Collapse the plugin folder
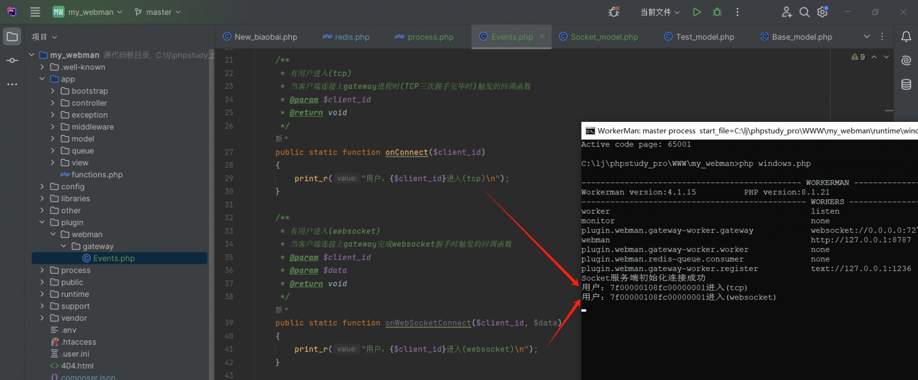The width and height of the screenshot is (918, 380). 42,222
